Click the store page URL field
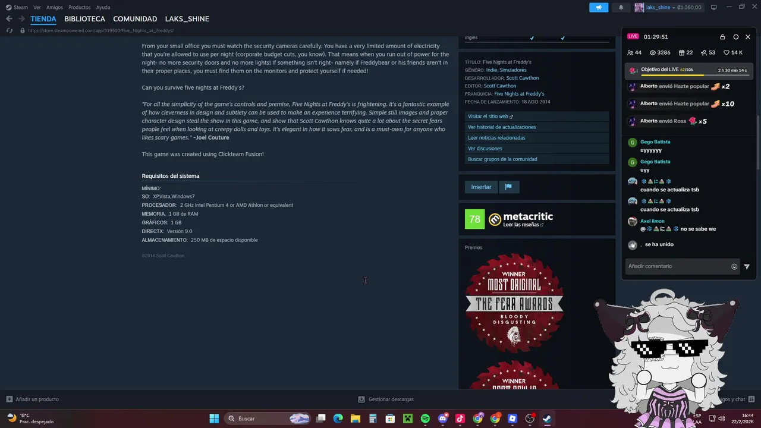The width and height of the screenshot is (761, 428). [100, 30]
